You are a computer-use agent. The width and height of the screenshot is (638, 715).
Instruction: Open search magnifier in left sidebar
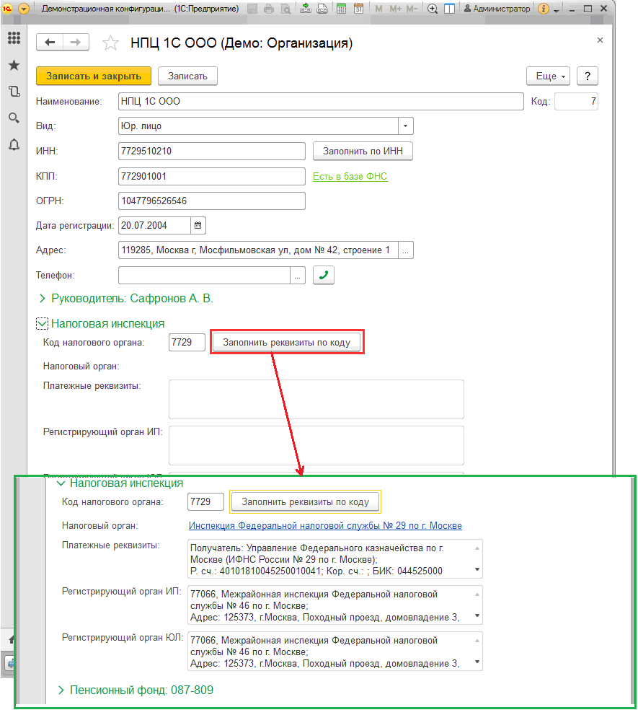[x=14, y=118]
